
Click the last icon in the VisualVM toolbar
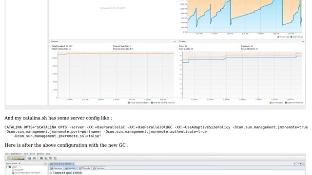coord(55,158)
